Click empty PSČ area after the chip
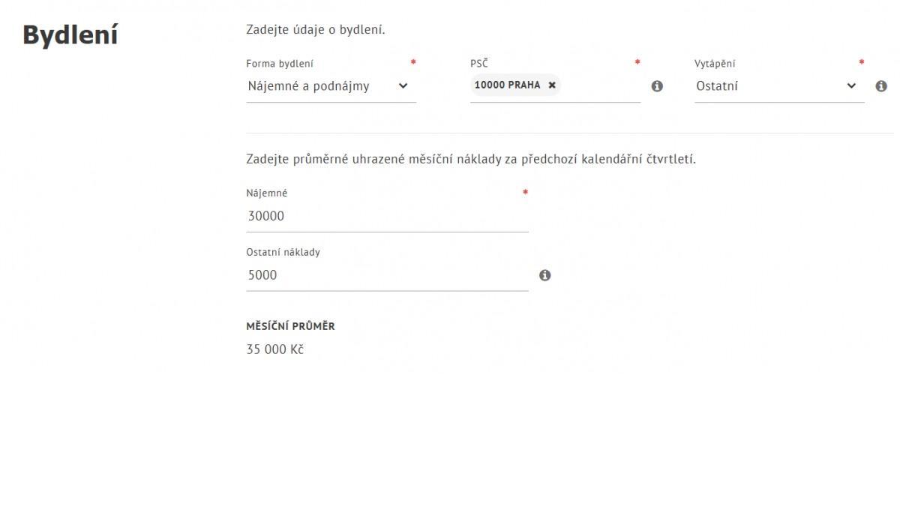900x525 pixels. [600, 86]
